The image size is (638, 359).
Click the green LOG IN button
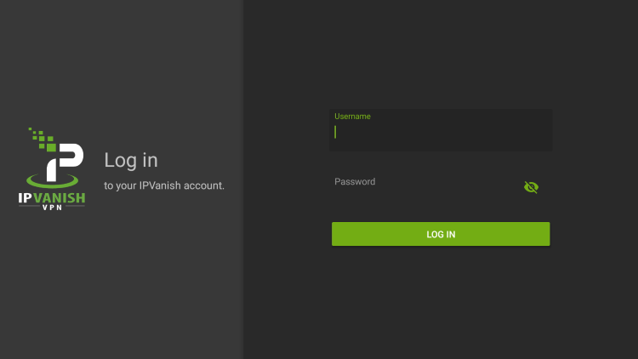(x=441, y=234)
